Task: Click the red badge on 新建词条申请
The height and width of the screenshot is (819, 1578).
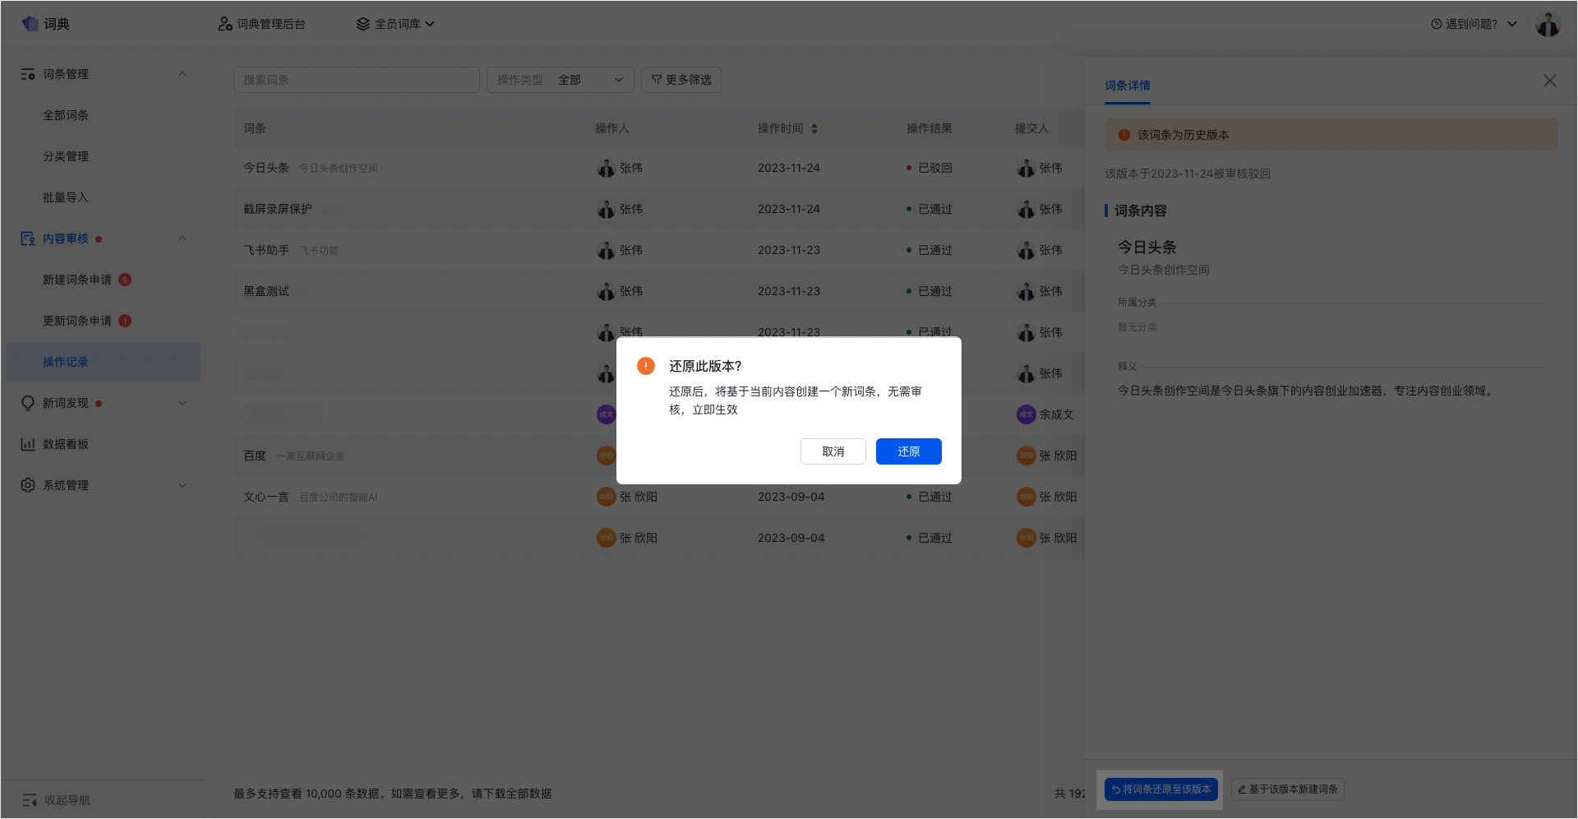Action: (125, 280)
